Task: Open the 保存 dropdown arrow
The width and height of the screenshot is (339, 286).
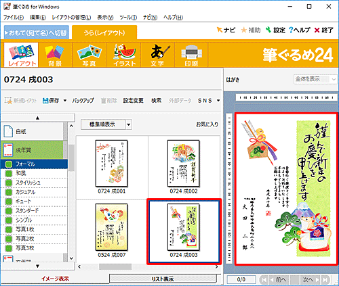Action: [65, 101]
